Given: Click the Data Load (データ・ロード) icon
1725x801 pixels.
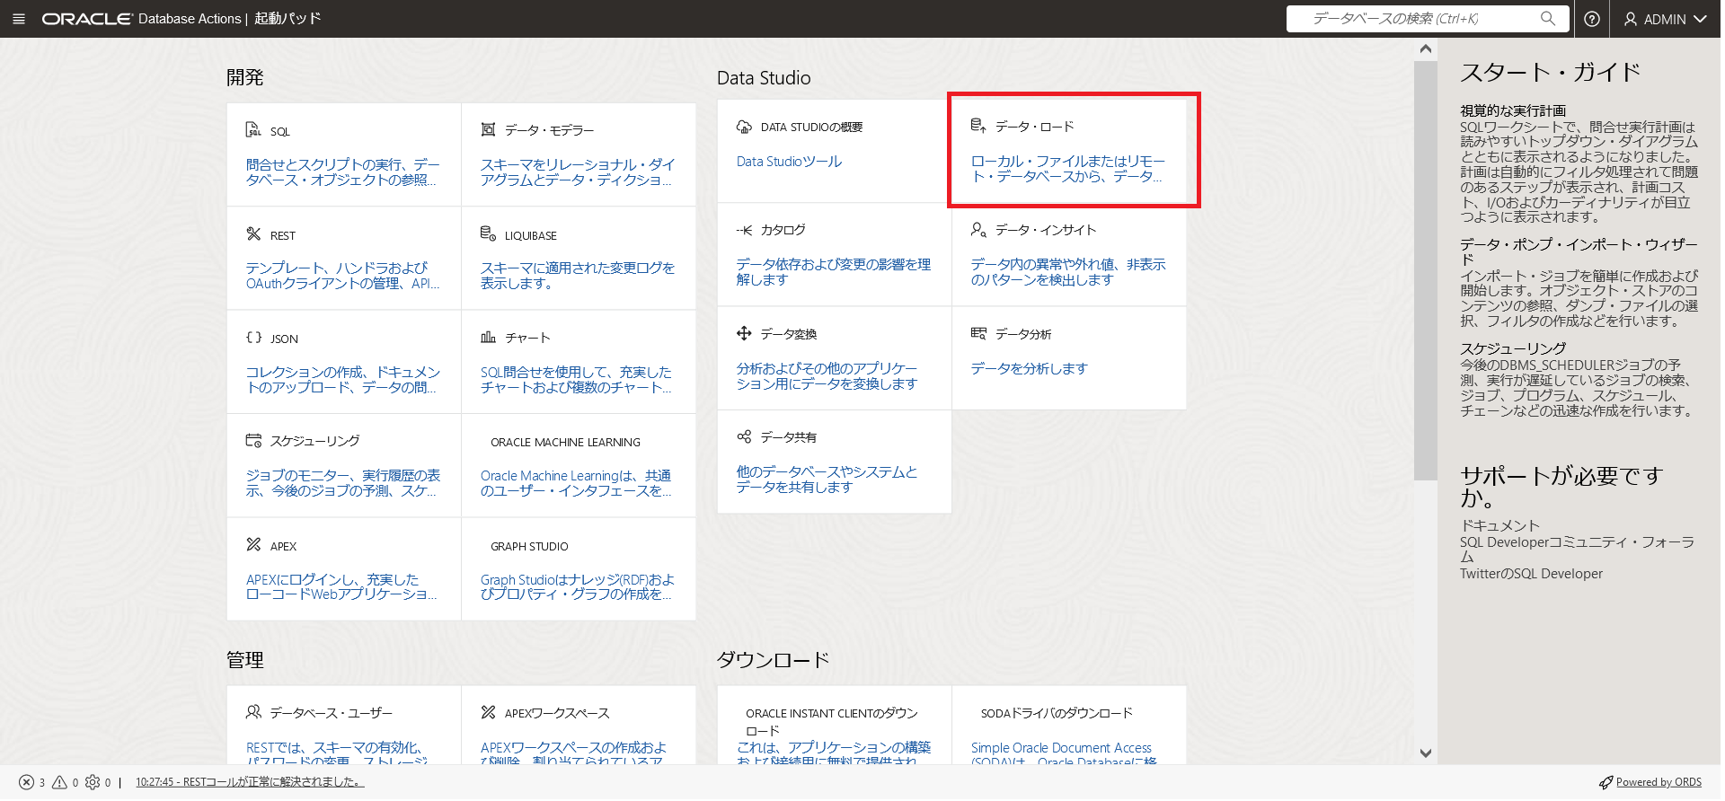Looking at the screenshot, I should click(978, 126).
